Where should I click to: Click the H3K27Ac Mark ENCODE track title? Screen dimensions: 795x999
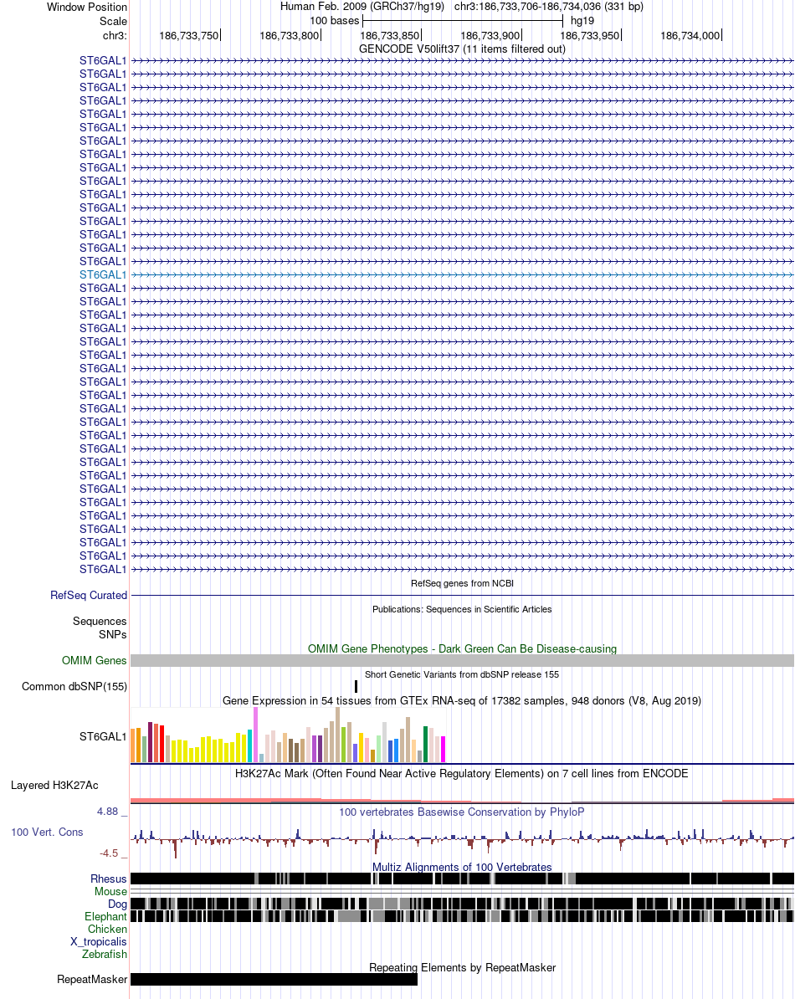tap(462, 773)
